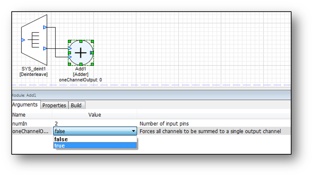The width and height of the screenshot is (314, 177).
Task: Switch to the Arguments tab
Action: 25,105
